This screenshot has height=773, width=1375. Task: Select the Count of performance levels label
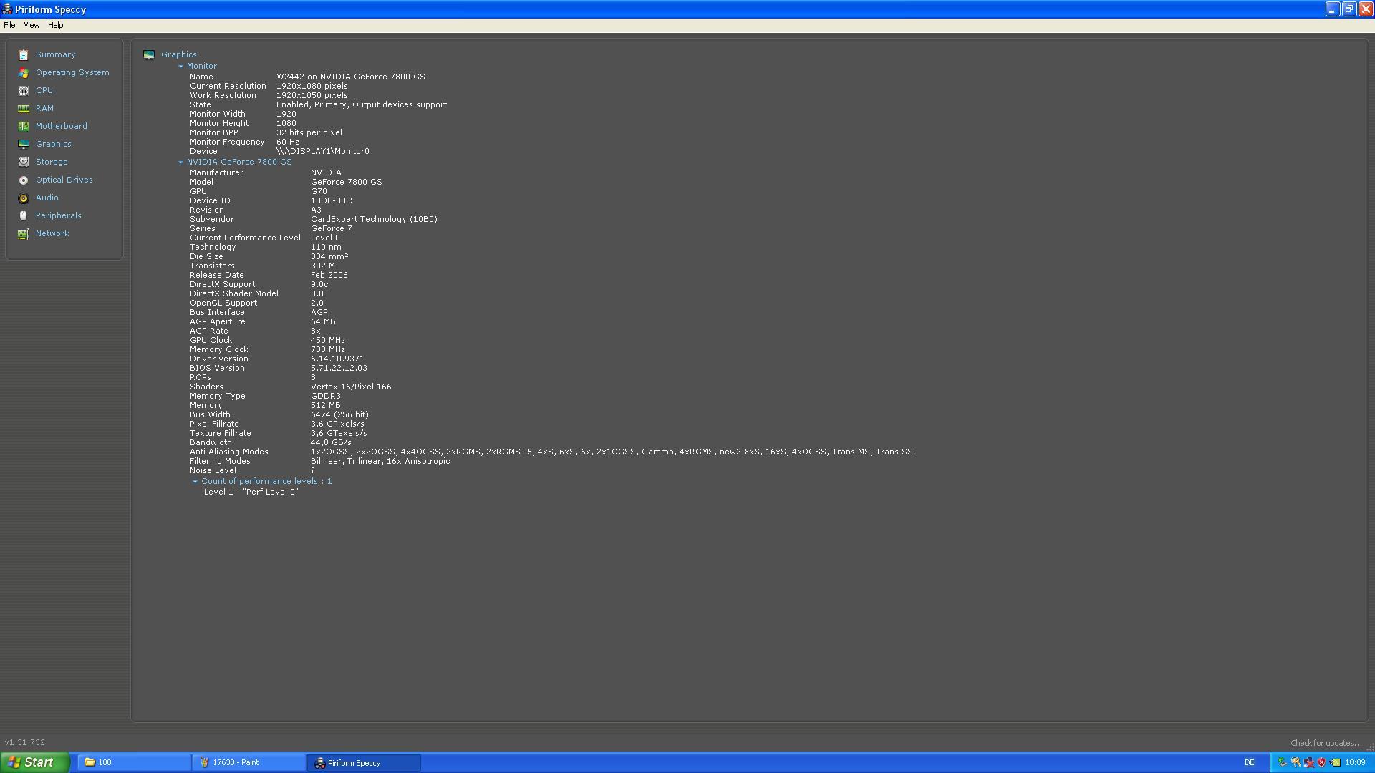click(266, 481)
